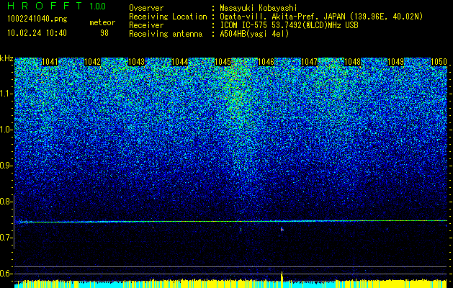
Task: Click the 1046 time marker
Action: [x=266, y=62]
